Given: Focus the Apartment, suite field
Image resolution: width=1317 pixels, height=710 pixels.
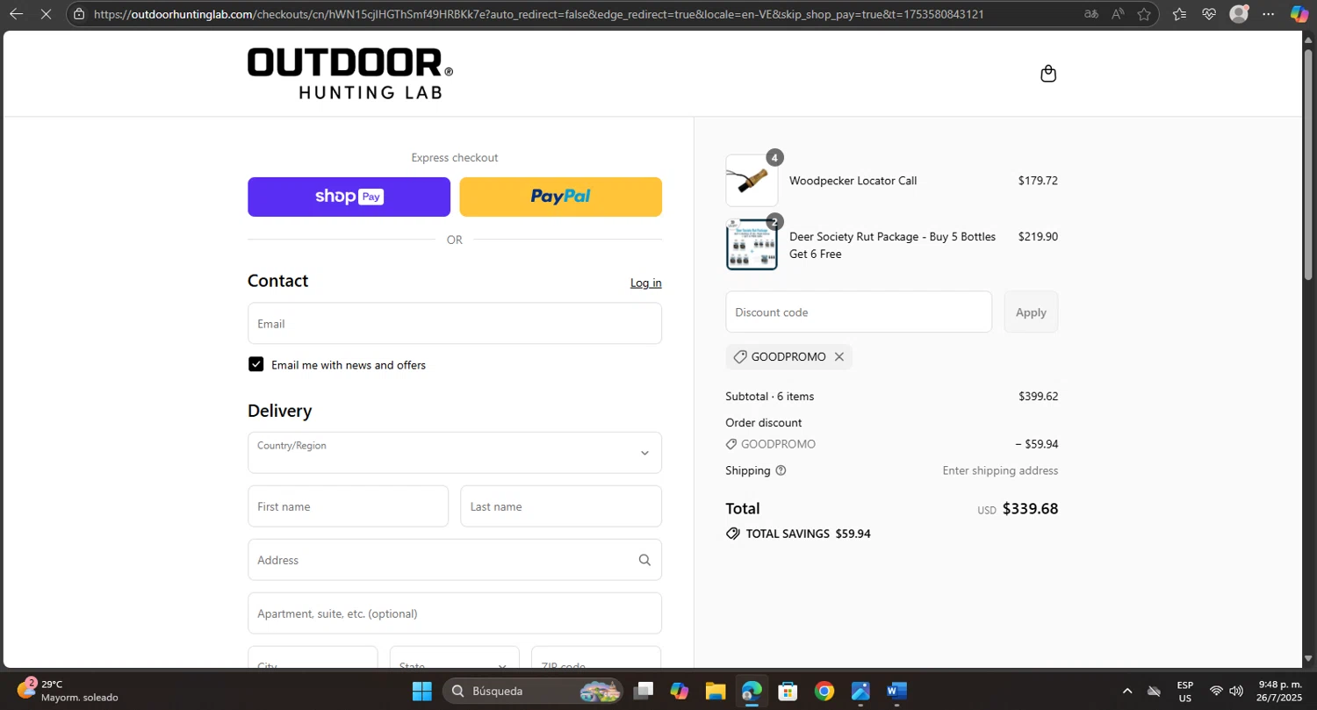Looking at the screenshot, I should tap(455, 613).
